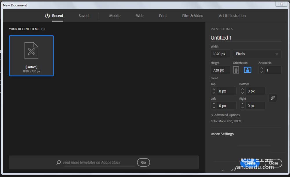This screenshot has height=177, width=290.
Task: Click the Find more templates search field
Action: (99, 163)
